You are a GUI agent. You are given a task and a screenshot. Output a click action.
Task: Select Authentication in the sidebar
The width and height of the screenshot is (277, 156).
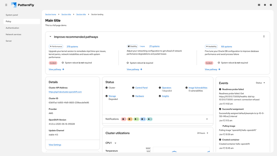[x=12, y=28]
